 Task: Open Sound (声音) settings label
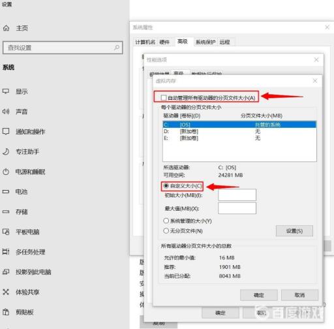pyautogui.click(x=22, y=112)
